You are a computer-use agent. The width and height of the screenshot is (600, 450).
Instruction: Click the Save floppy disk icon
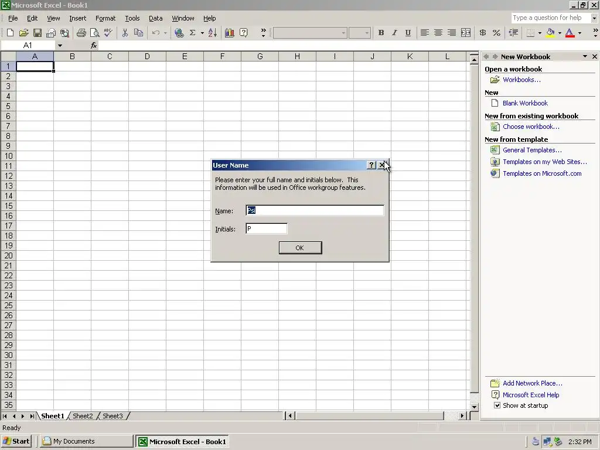[x=37, y=33]
